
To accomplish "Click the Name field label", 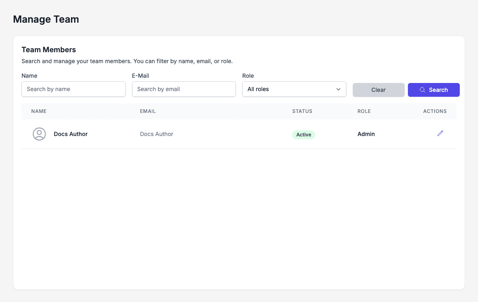I will (29, 76).
